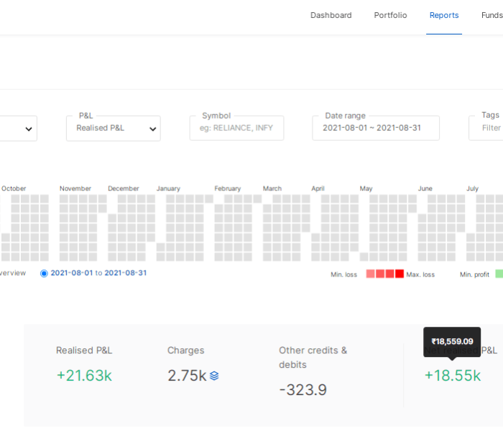503x431 pixels.
Task: Open the Date range picker field
Action: 375,128
